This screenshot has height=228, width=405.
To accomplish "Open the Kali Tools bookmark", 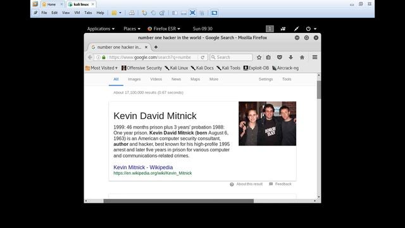I will pos(228,68).
